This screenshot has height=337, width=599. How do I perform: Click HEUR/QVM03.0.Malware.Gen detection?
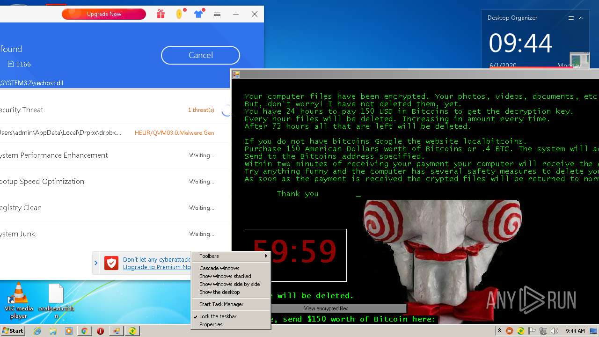pyautogui.click(x=175, y=133)
